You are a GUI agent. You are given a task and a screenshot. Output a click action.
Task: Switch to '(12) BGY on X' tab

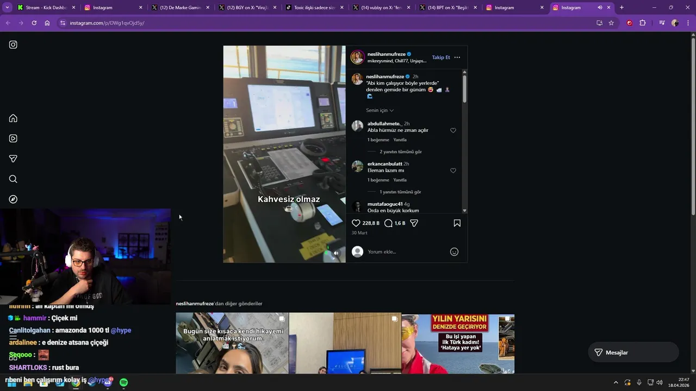247,8
